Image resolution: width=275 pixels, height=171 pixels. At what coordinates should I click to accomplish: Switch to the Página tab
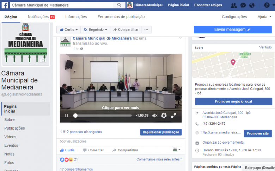coord(11,17)
